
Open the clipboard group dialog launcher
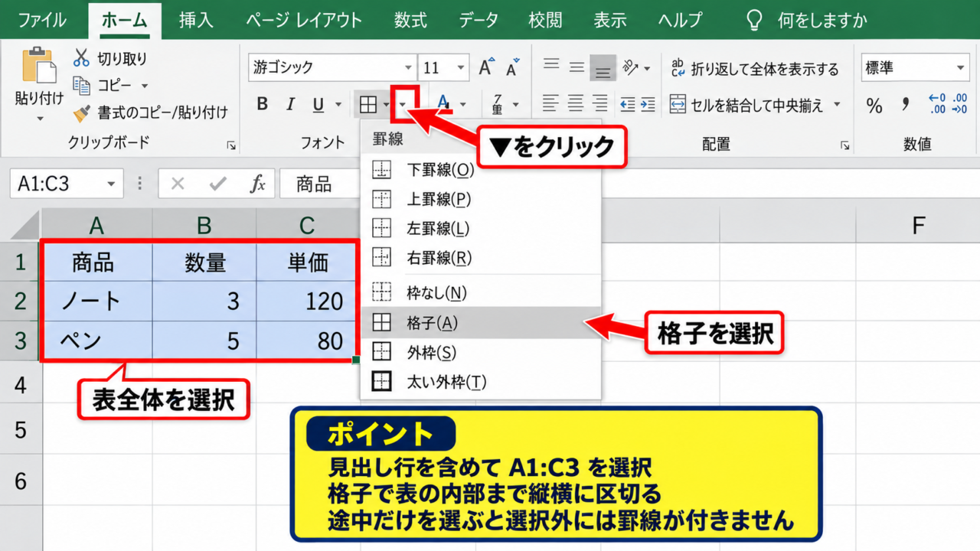point(231,145)
